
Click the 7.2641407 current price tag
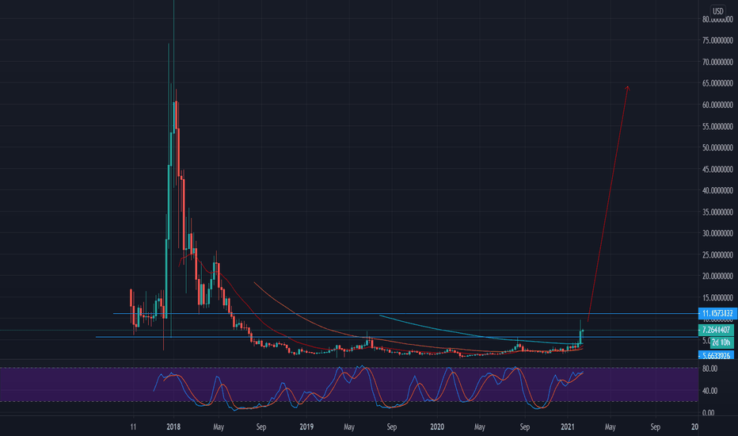click(x=716, y=330)
